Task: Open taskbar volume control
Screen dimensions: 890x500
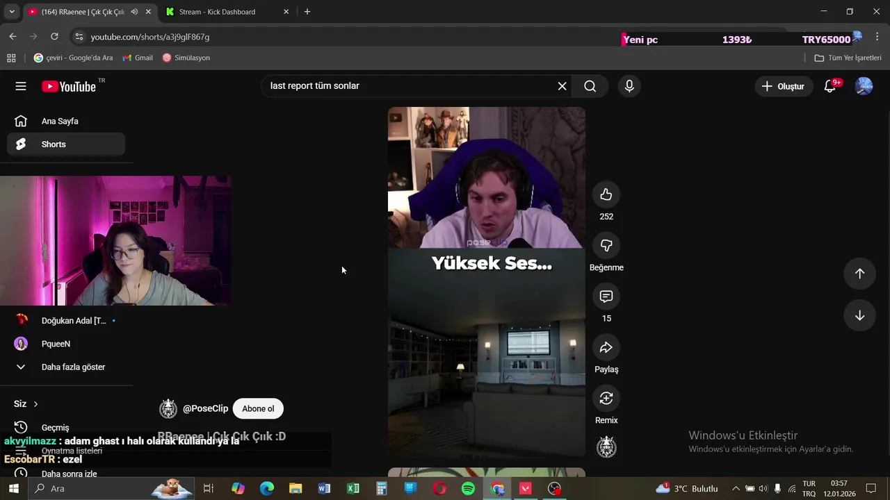Action: 763,488
